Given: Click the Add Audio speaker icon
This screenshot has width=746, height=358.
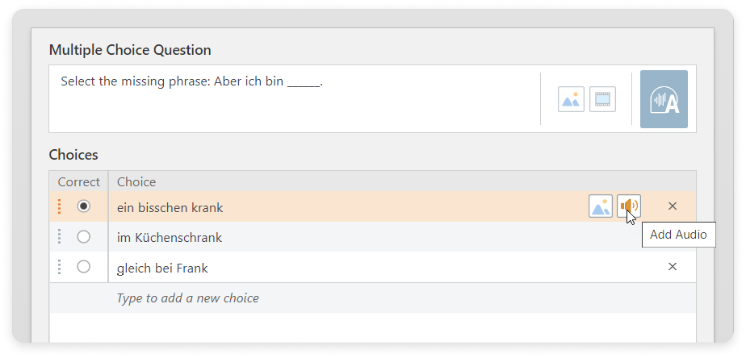Looking at the screenshot, I should click(629, 206).
